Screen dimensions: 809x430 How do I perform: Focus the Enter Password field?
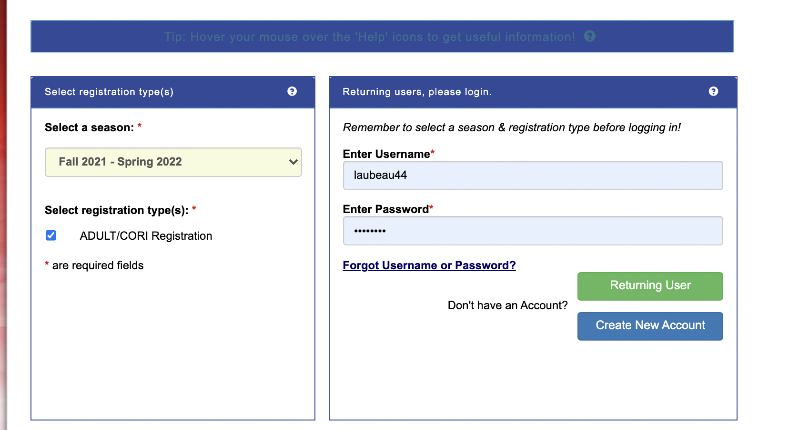coord(533,231)
